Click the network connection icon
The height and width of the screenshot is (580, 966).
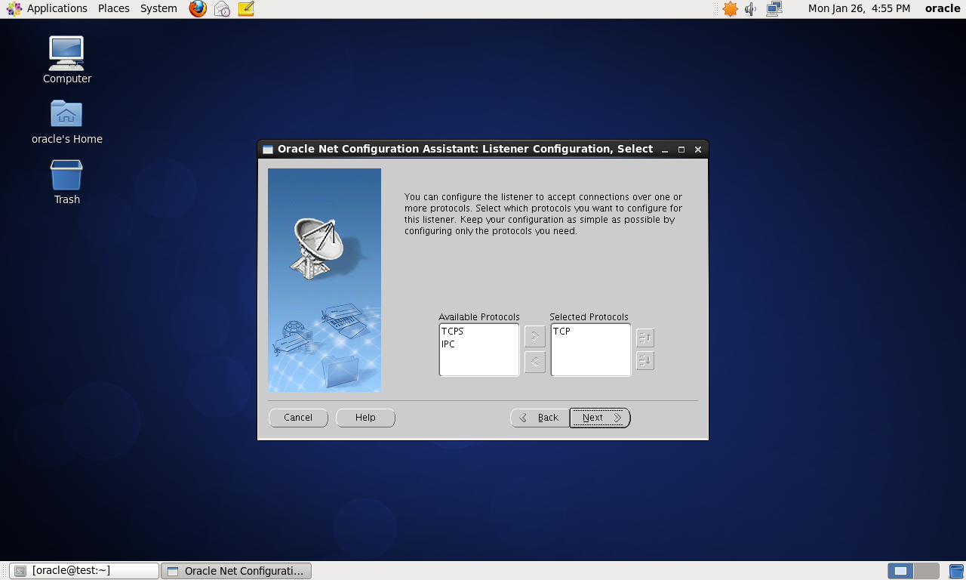click(774, 9)
